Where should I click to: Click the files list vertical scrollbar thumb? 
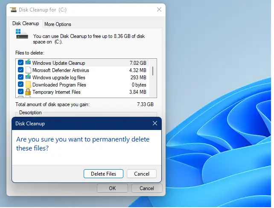pyautogui.click(x=153, y=71)
